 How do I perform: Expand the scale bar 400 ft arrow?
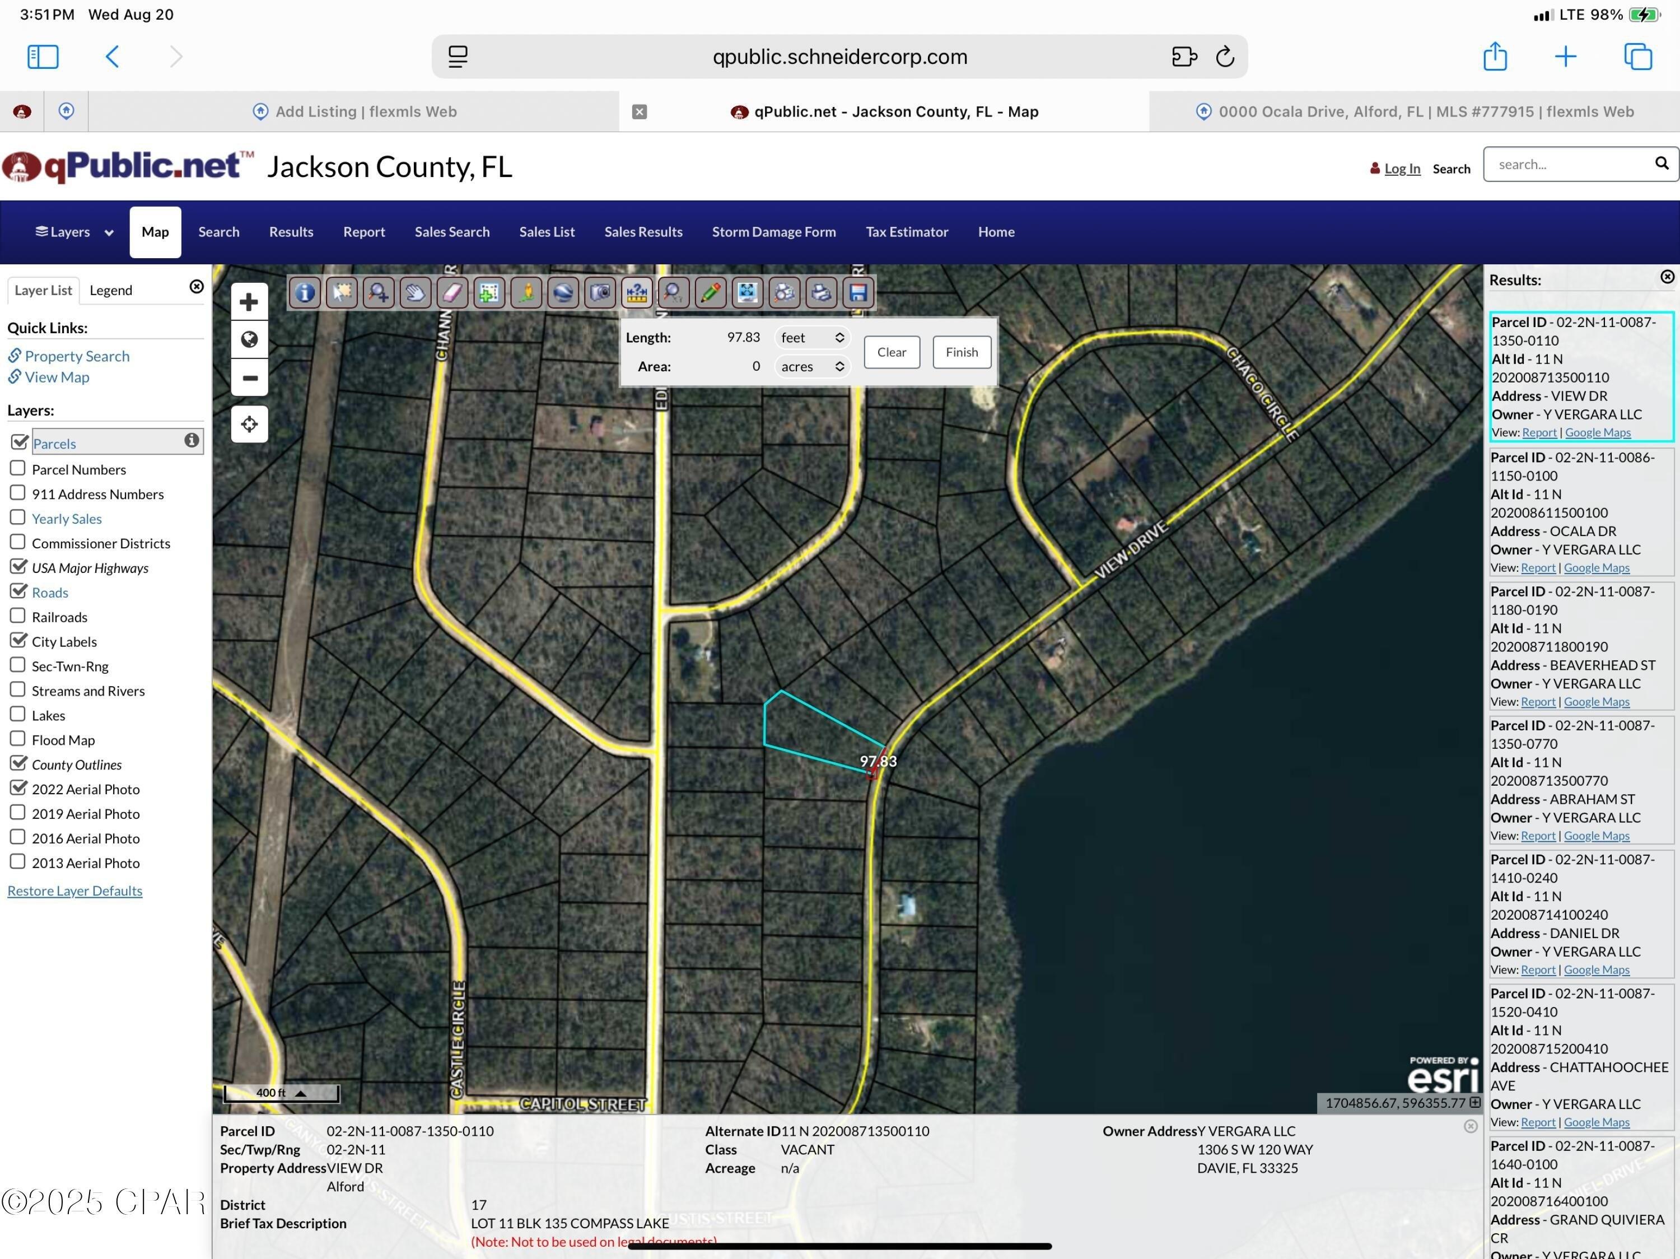(301, 1093)
